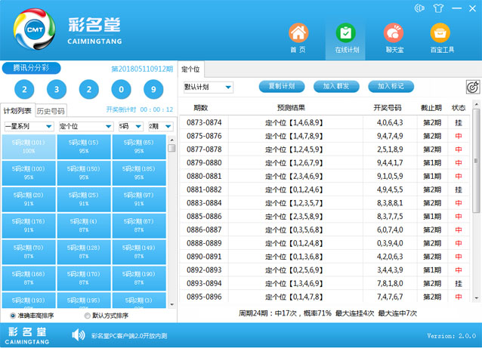Screen dimensions: 482x348
Task: Select the 定个位 tab in the right panel
Action: (190, 69)
